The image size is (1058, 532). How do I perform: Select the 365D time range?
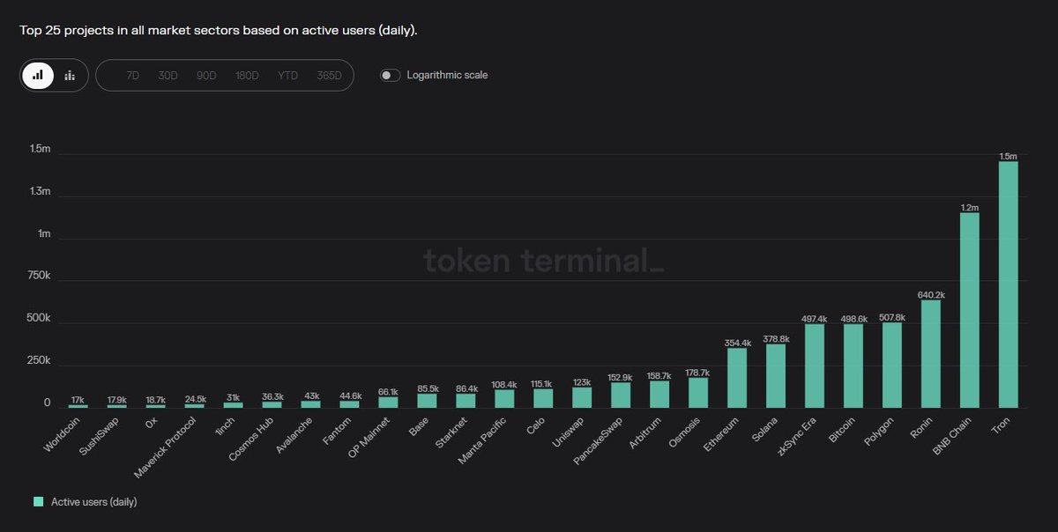[x=329, y=76]
